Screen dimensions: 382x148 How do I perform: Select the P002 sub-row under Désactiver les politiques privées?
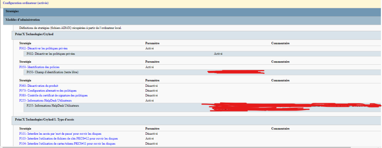point(202,54)
